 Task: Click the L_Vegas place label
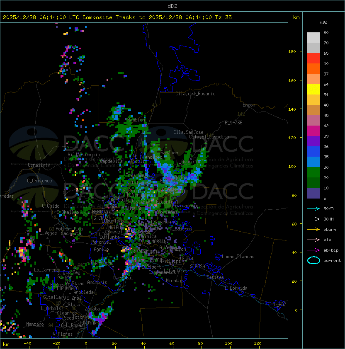click(x=48, y=233)
